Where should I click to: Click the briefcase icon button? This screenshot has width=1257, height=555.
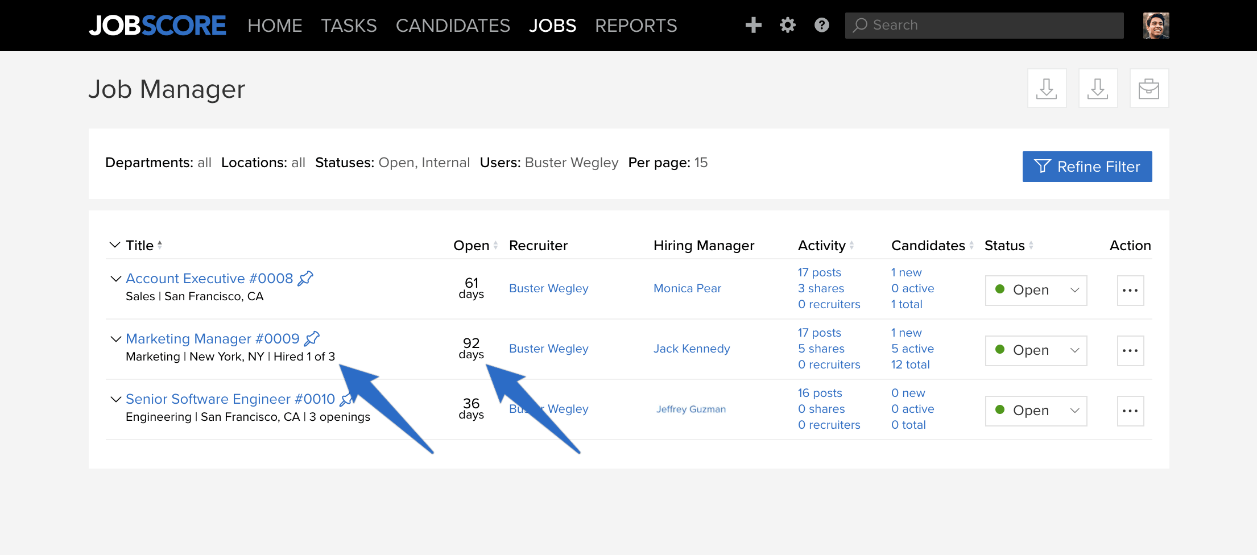coord(1149,88)
